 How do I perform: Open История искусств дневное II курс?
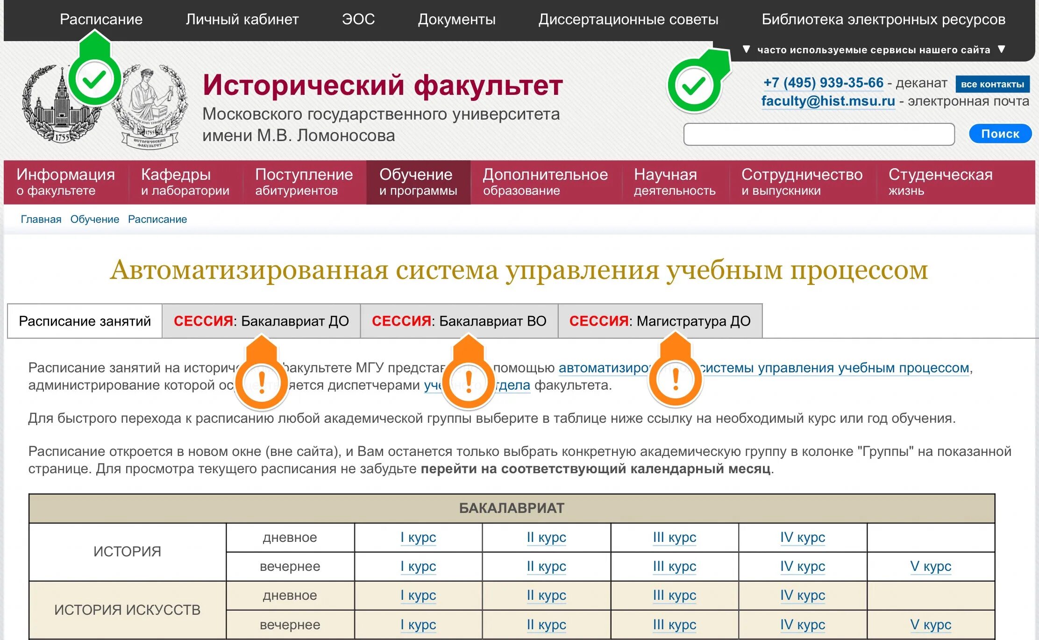point(546,596)
